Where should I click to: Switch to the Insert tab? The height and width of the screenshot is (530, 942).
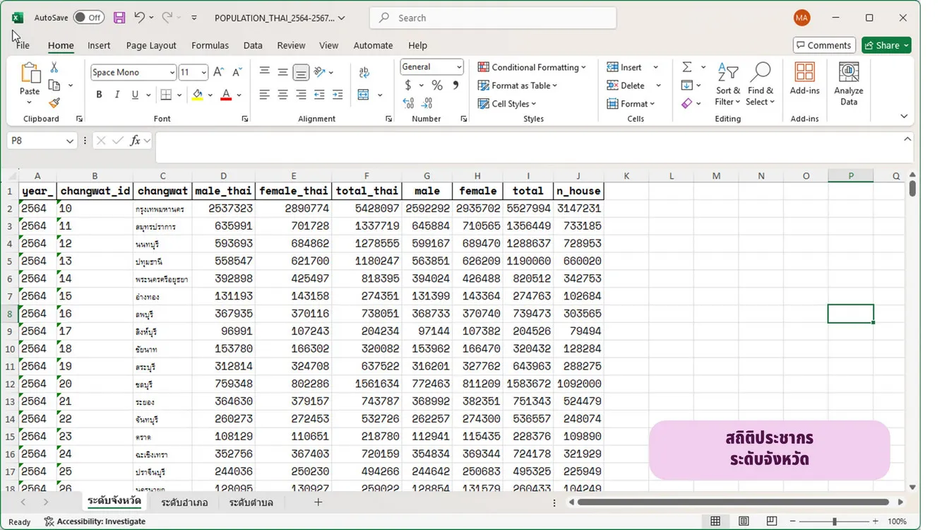click(99, 45)
